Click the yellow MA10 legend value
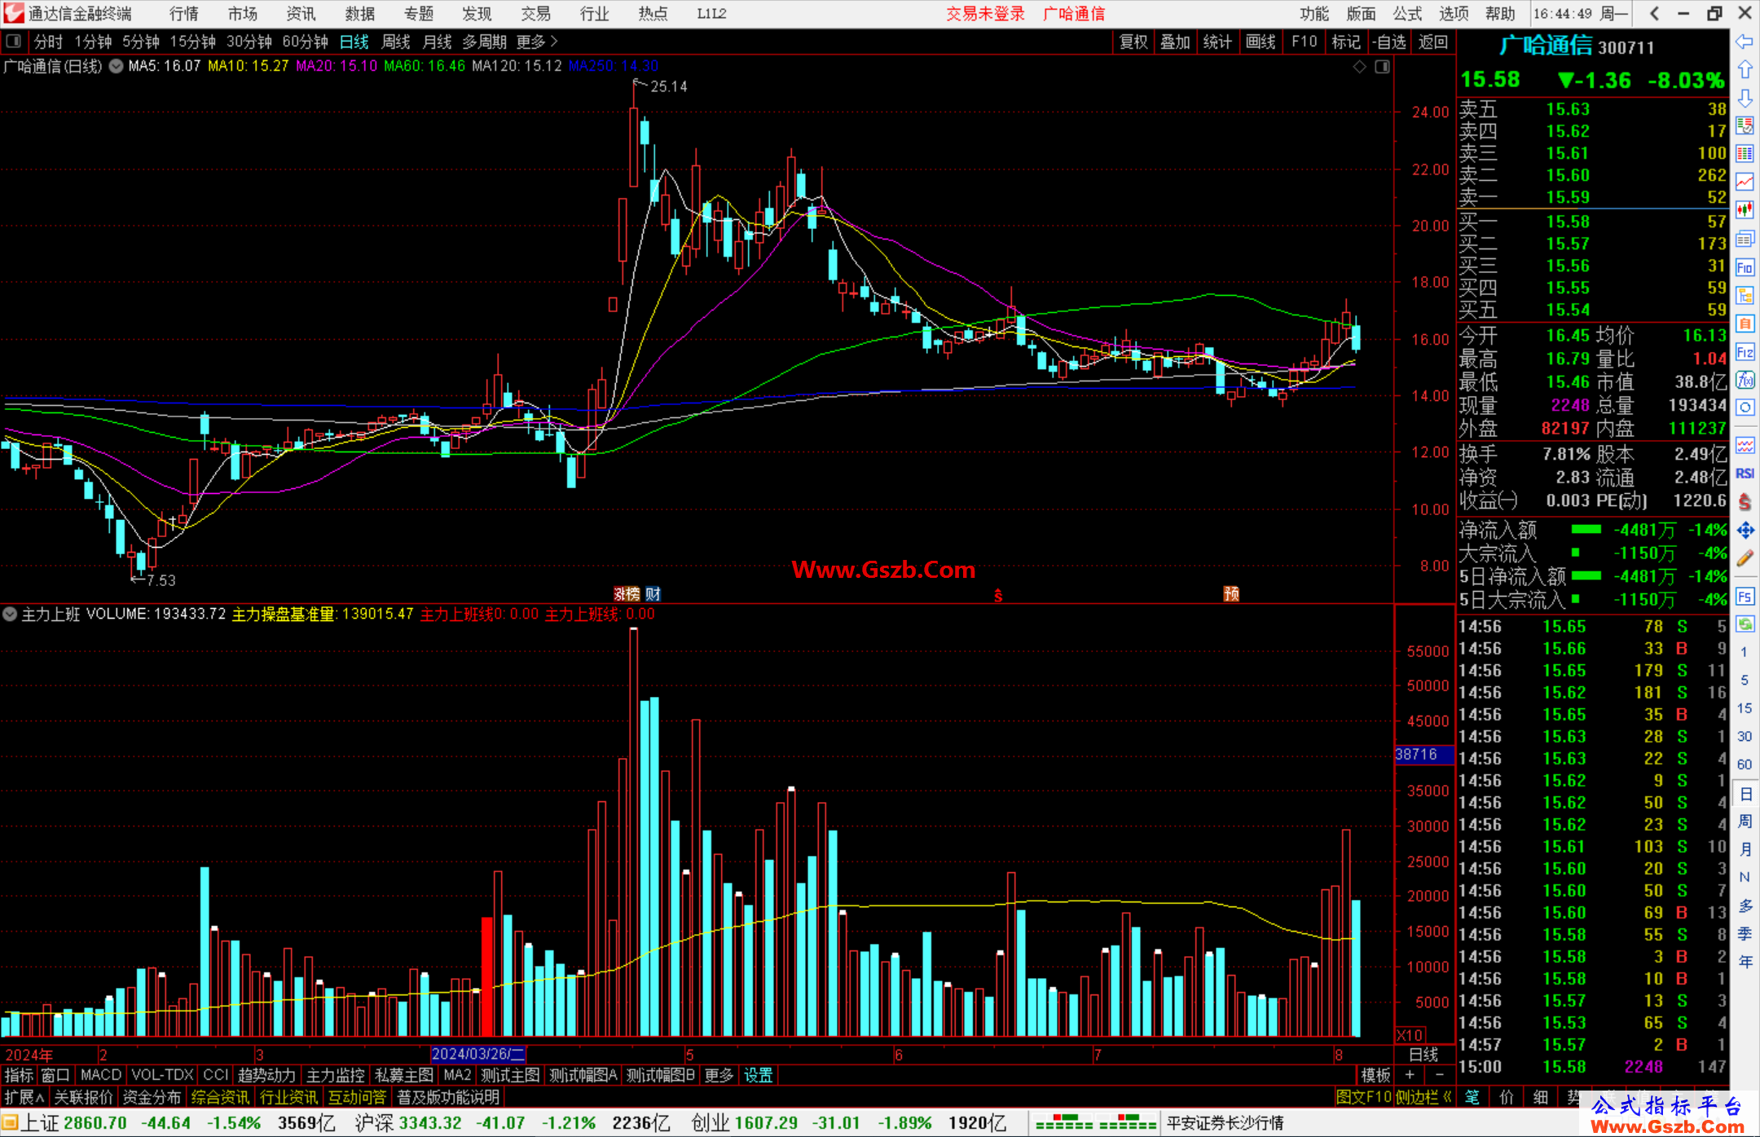1760x1137 pixels. tap(249, 66)
